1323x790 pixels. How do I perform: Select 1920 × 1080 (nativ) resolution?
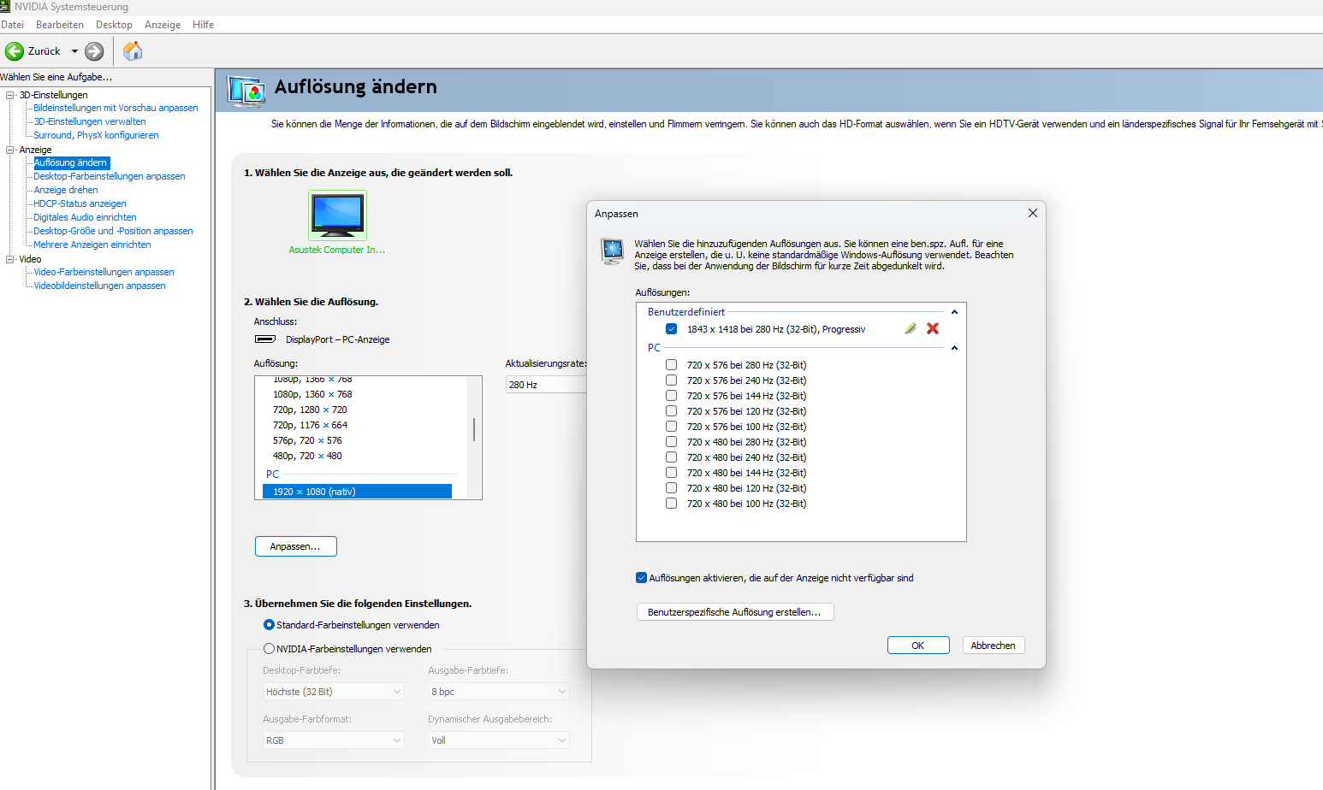click(357, 492)
